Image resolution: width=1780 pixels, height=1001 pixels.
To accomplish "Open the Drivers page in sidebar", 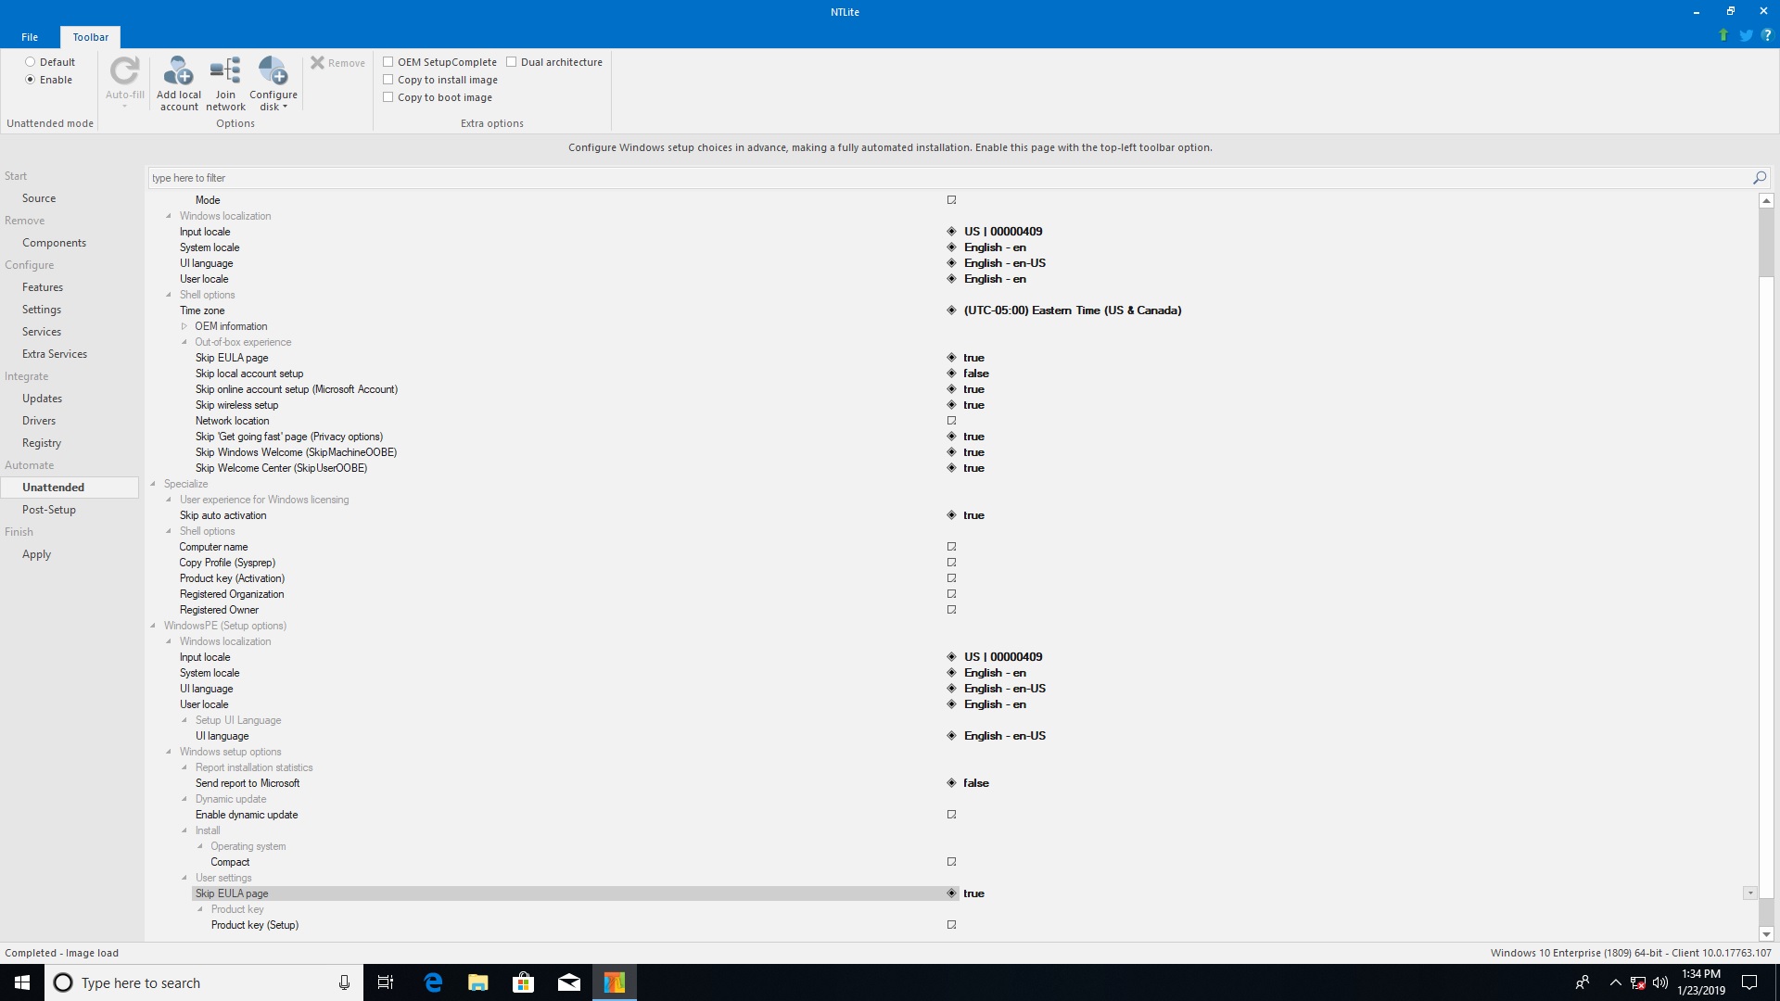I will tap(39, 421).
